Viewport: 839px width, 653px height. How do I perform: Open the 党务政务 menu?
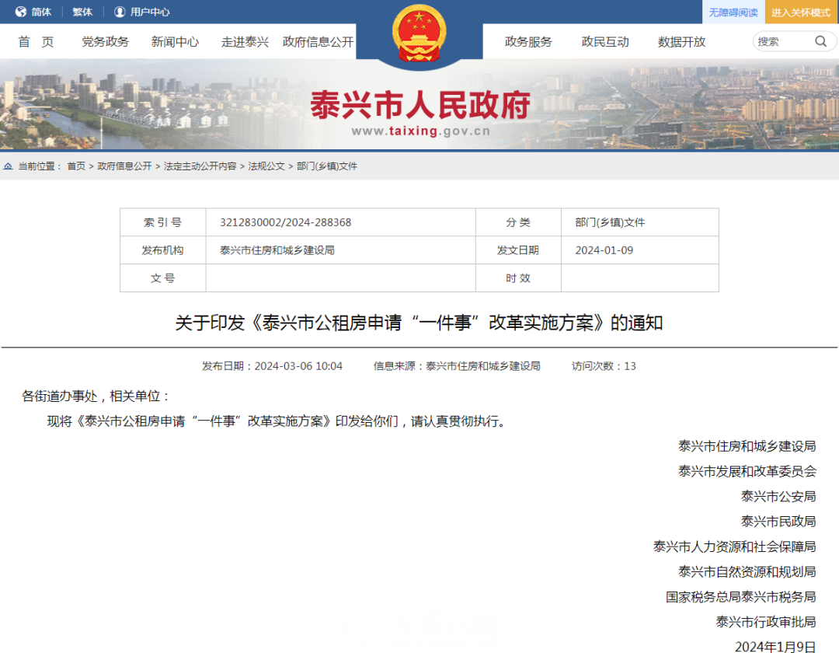[106, 42]
